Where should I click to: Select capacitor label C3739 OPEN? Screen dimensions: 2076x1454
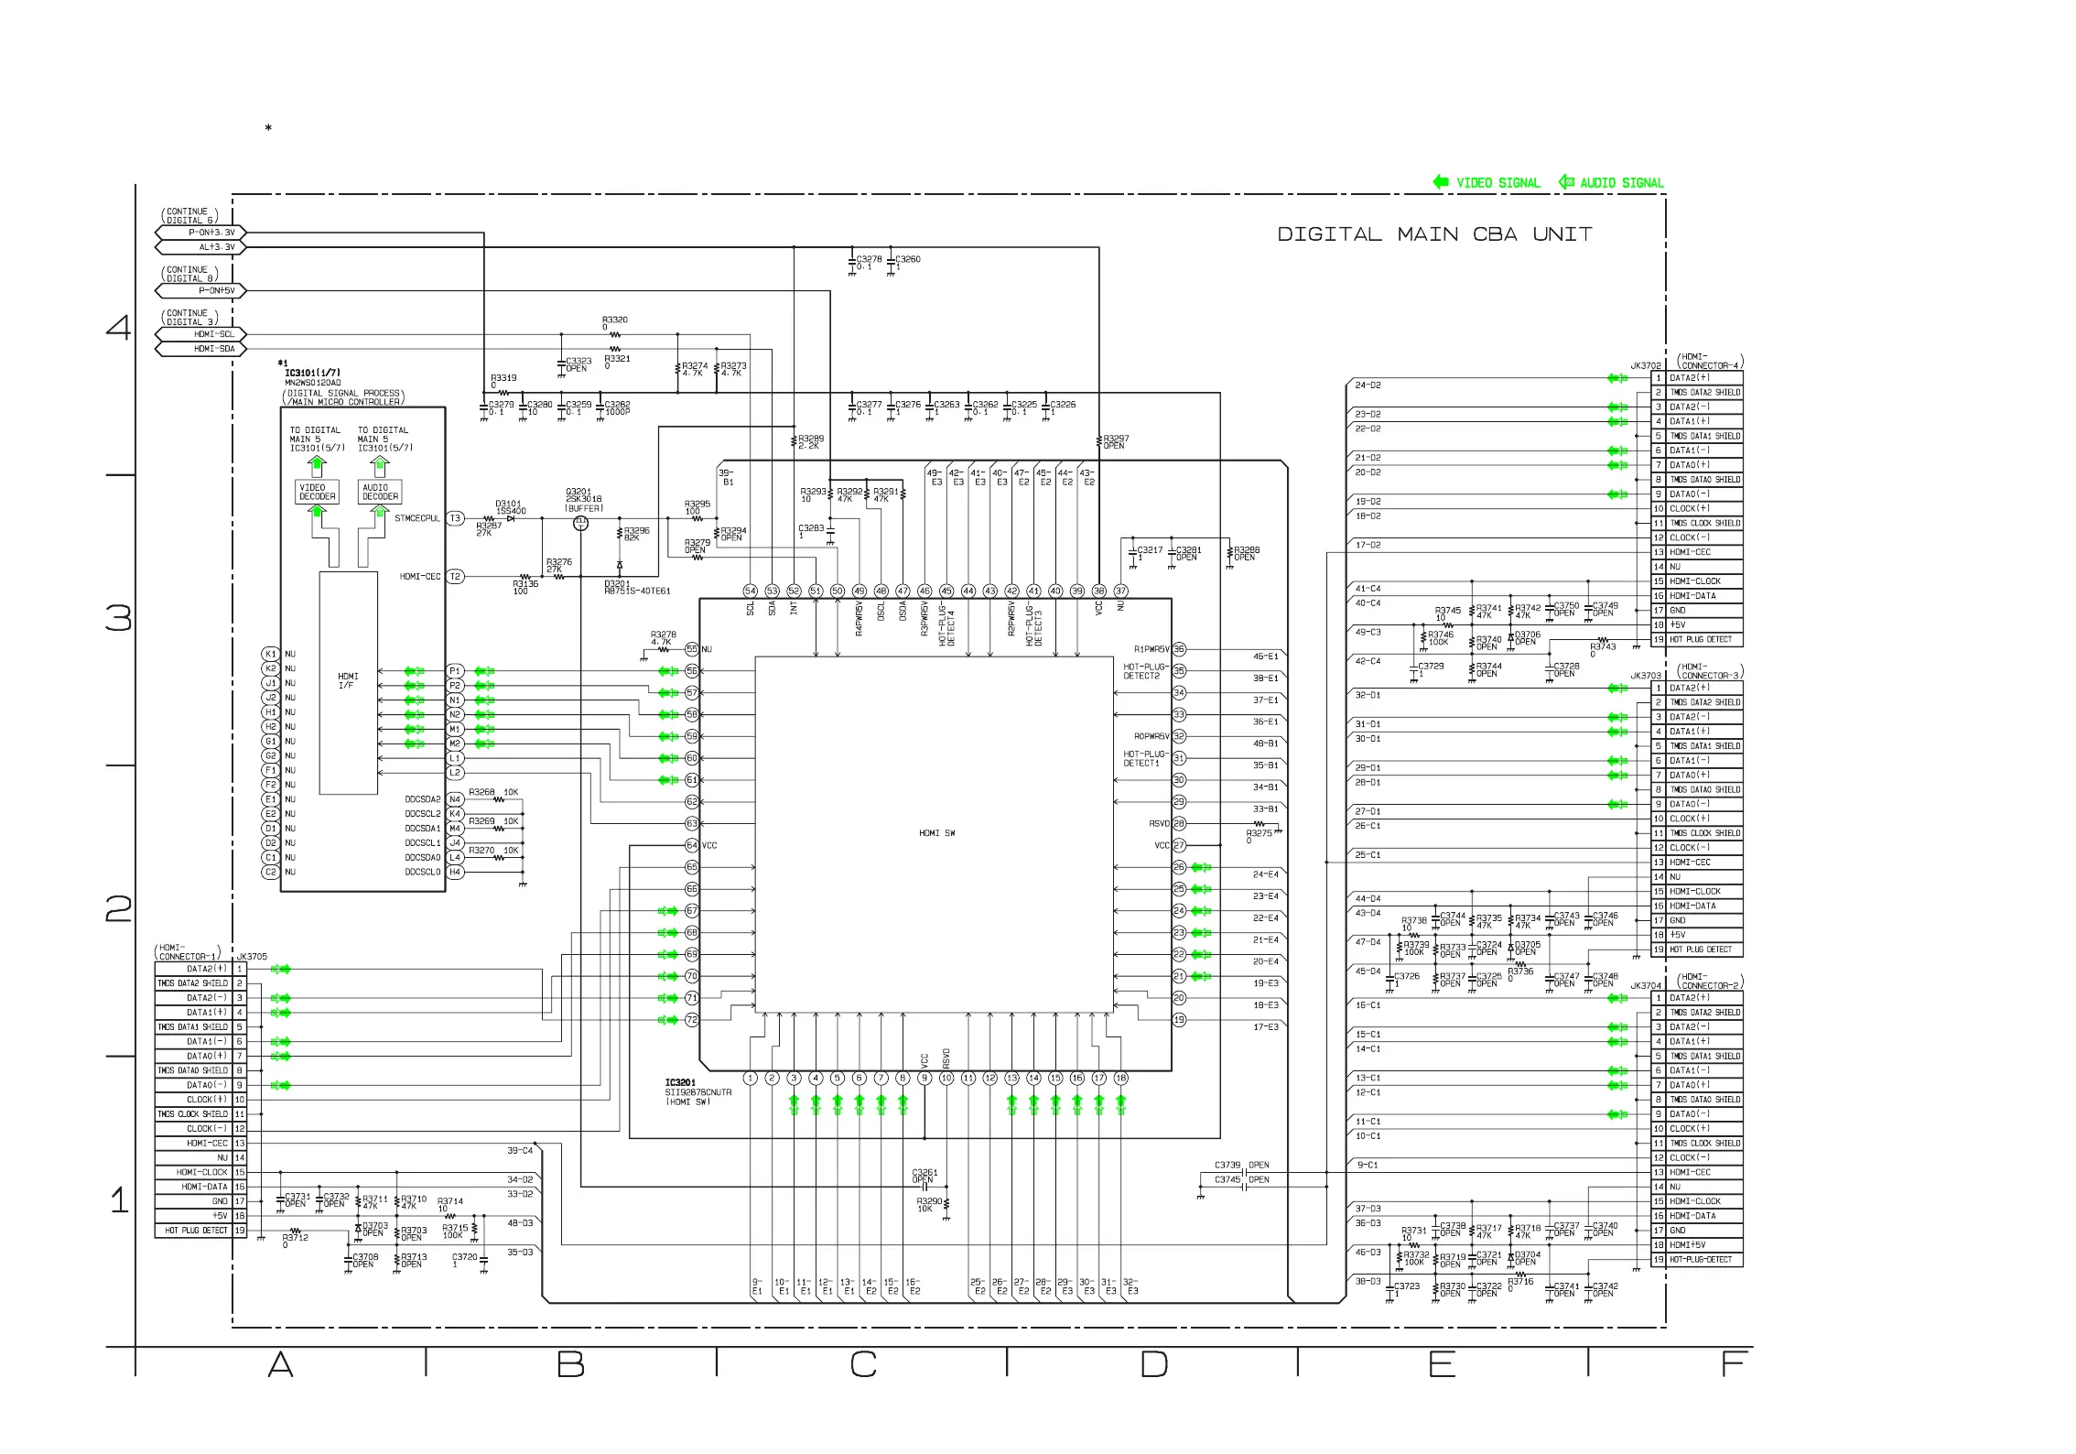tap(1242, 1166)
